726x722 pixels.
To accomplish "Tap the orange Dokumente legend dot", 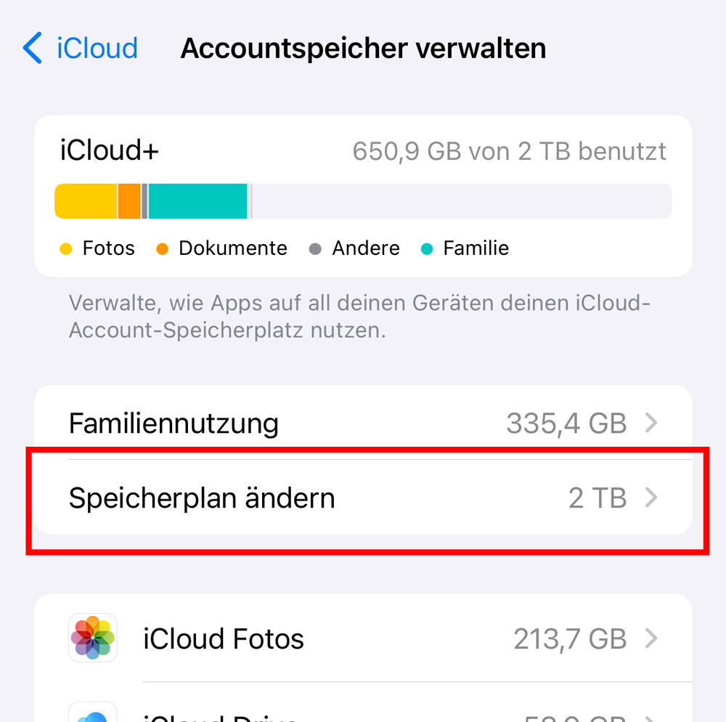I will click(x=162, y=248).
